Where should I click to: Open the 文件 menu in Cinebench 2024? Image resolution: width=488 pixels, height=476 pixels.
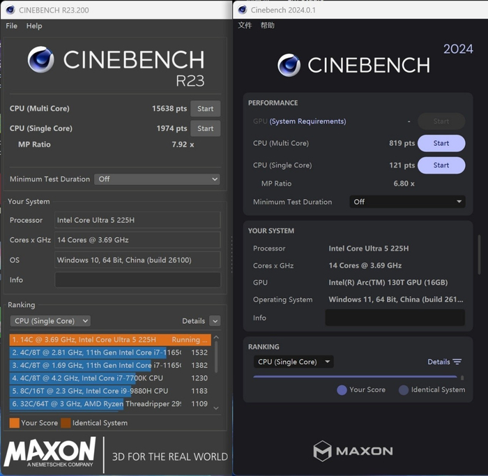[245, 25]
